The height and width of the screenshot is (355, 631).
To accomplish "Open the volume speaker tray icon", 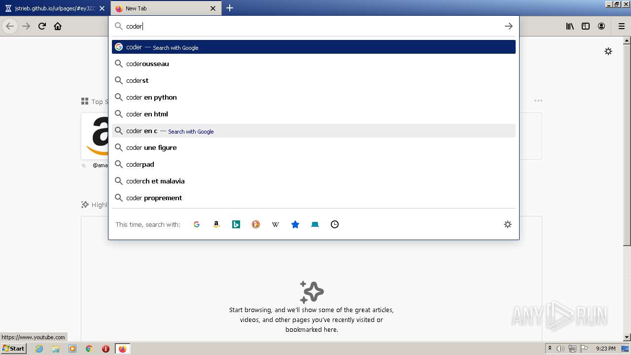I will coord(561,349).
